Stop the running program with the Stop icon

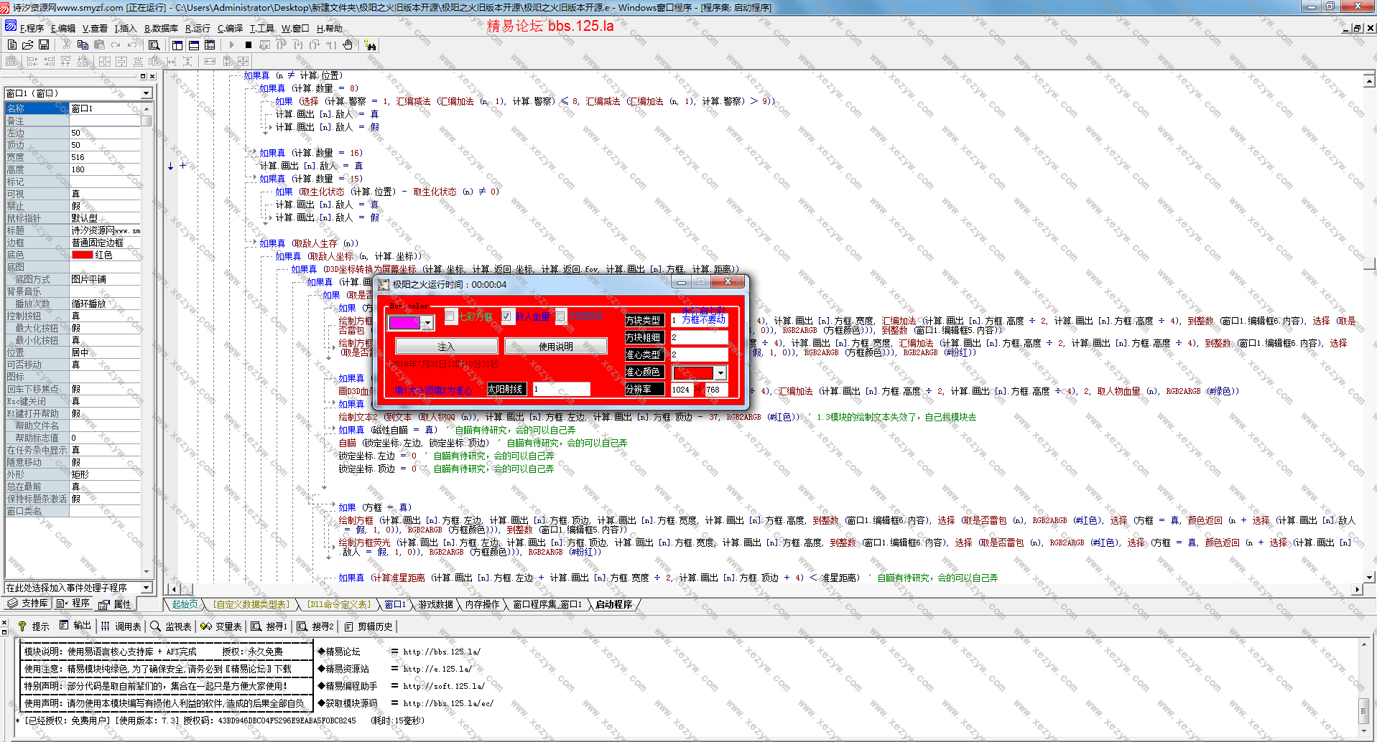coord(248,44)
